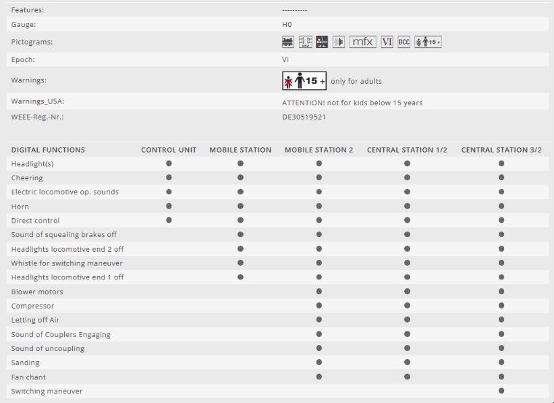Click the Direct control row label
The image size is (554, 403).
click(35, 221)
